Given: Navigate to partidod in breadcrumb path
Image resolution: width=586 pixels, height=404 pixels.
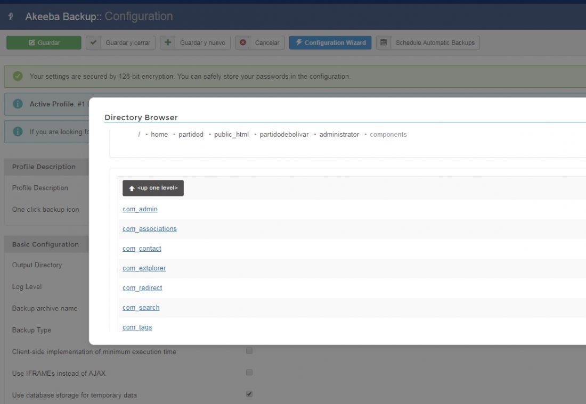Looking at the screenshot, I should click(x=191, y=135).
